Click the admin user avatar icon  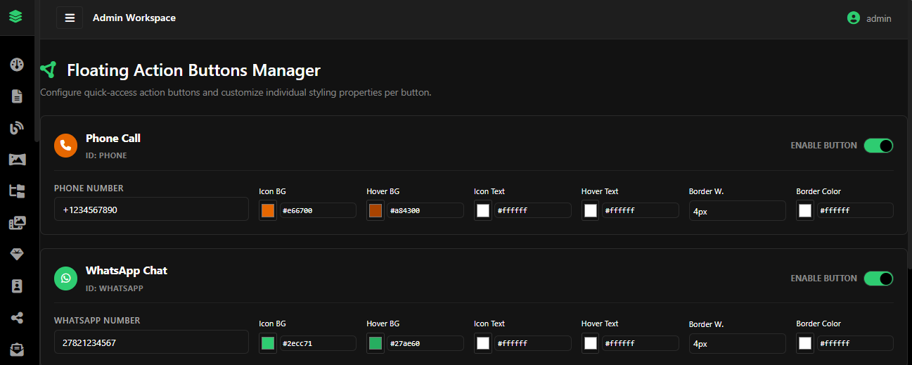(x=854, y=18)
